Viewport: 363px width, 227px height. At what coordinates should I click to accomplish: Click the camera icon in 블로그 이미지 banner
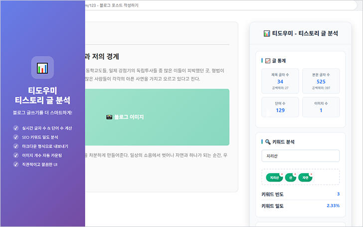coord(109,117)
